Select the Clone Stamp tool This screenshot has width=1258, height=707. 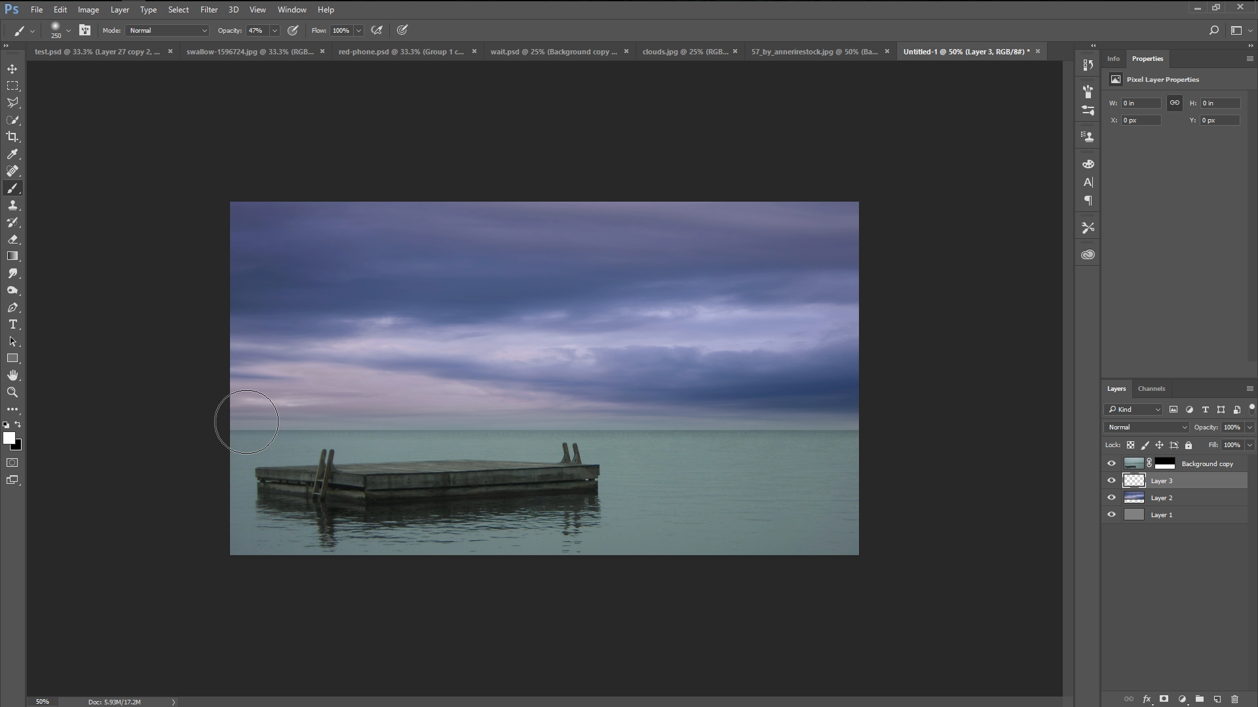coord(12,206)
